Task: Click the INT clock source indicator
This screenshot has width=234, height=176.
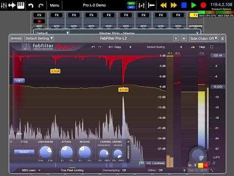Action: point(131,7)
